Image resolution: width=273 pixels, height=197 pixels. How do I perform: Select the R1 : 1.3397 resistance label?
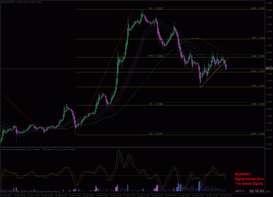point(156,8)
